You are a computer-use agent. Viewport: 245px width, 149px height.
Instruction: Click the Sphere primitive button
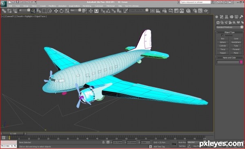click(x=223, y=42)
